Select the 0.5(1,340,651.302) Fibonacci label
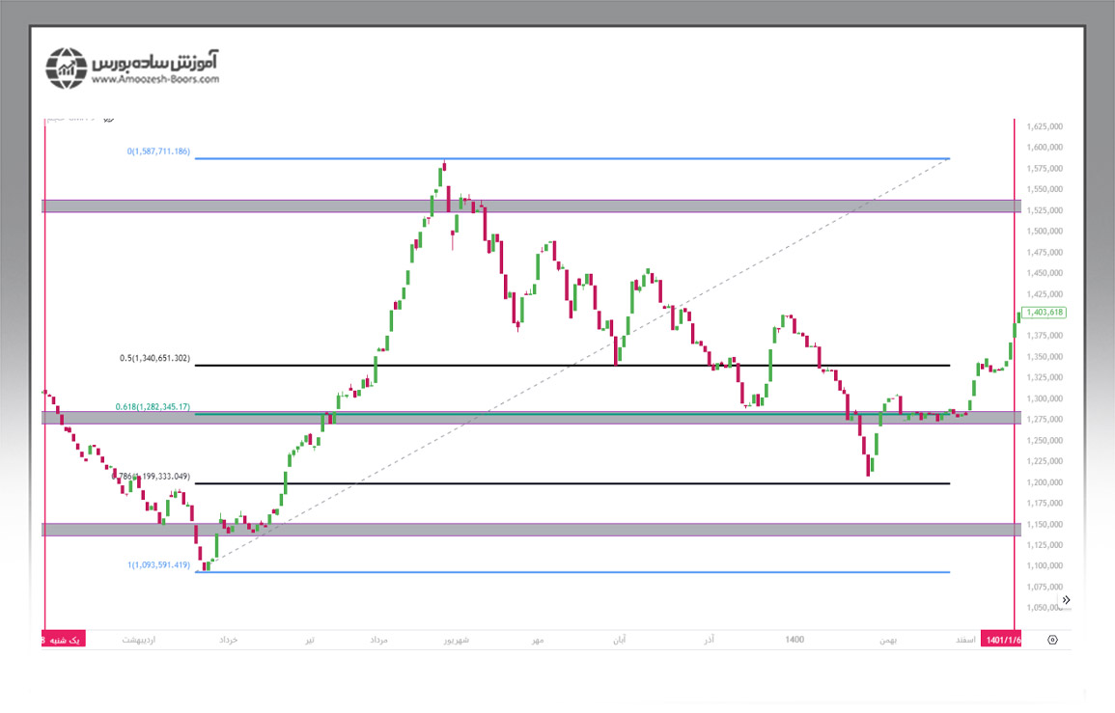 click(154, 359)
